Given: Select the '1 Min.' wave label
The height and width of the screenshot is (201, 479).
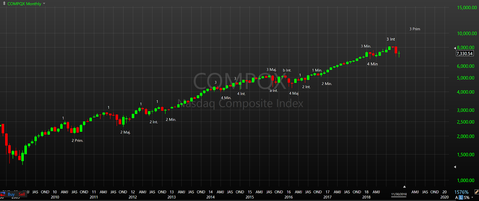Looking at the screenshot, I should tap(317, 70).
